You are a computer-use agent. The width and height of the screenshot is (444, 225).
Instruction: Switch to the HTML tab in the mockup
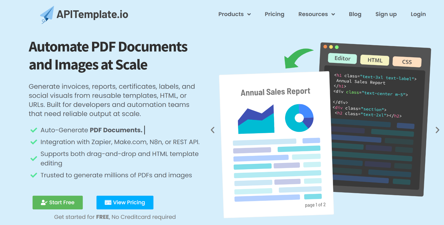tap(374, 60)
